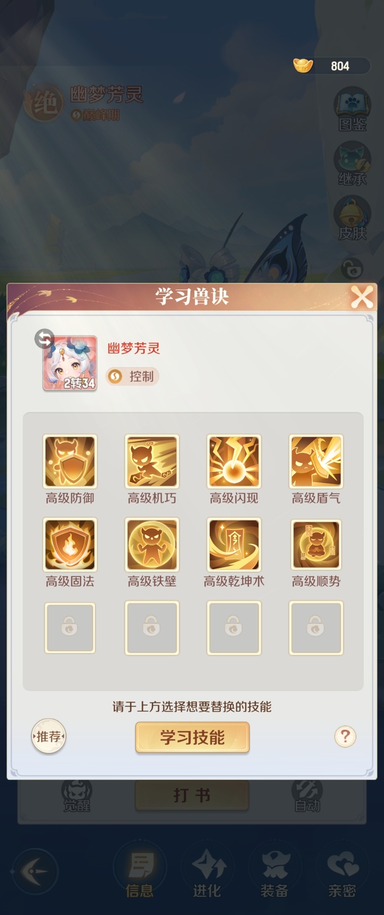Switch to the 装备 bottom tab
384x915 pixels.
pyautogui.click(x=274, y=873)
